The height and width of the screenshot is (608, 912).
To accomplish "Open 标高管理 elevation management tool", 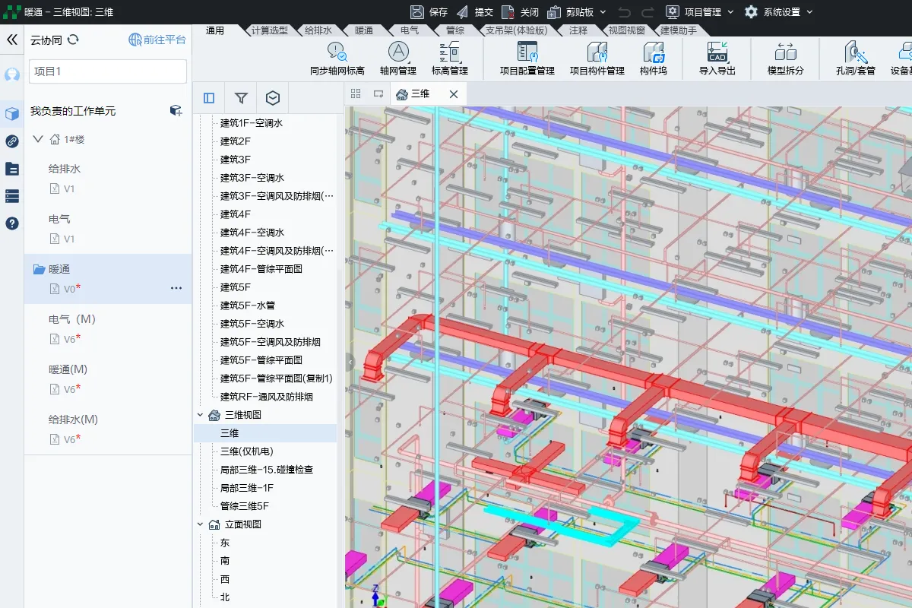I will [x=449, y=52].
